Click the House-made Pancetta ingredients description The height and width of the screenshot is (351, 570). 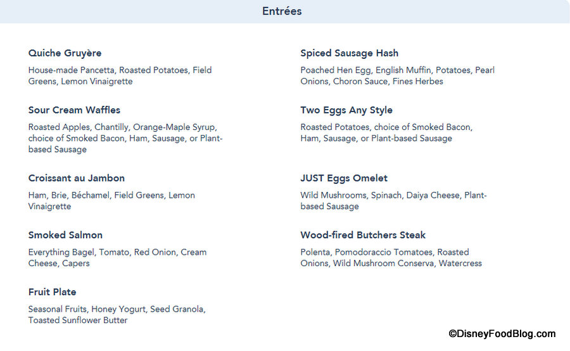(120, 75)
